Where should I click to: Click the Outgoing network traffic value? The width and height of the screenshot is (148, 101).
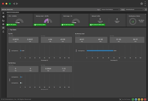tap(117, 19)
